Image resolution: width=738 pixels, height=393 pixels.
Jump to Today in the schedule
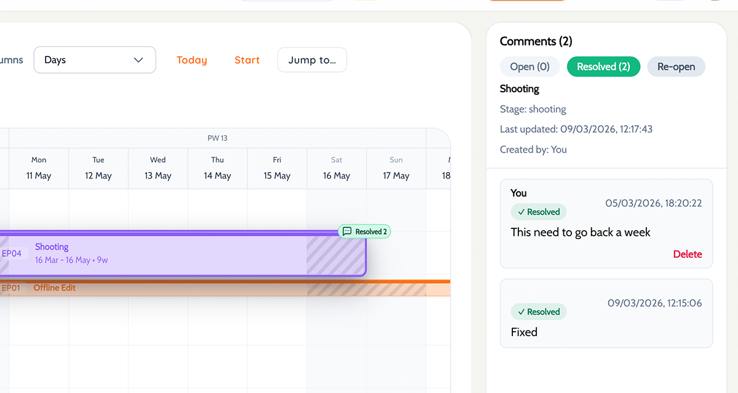(x=192, y=60)
